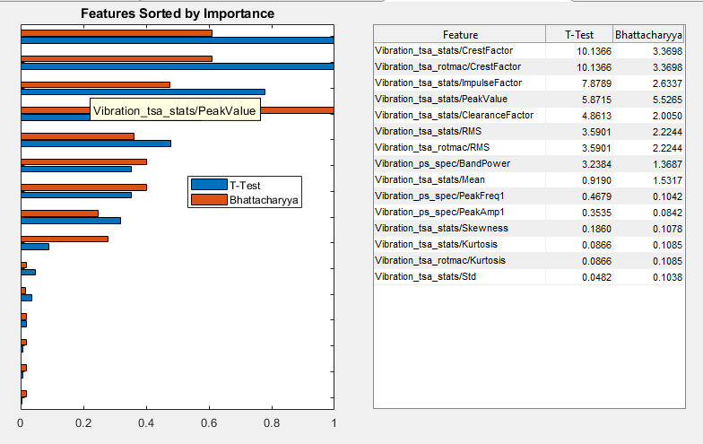The width and height of the screenshot is (703, 444).
Task: Click the Vibration_tsa_stats/PeakValue chart tooltip
Action: point(175,111)
